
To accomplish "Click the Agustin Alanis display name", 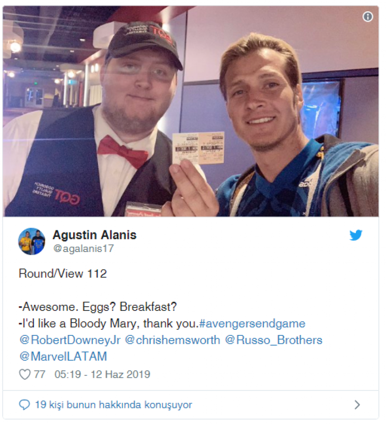I will (x=94, y=235).
